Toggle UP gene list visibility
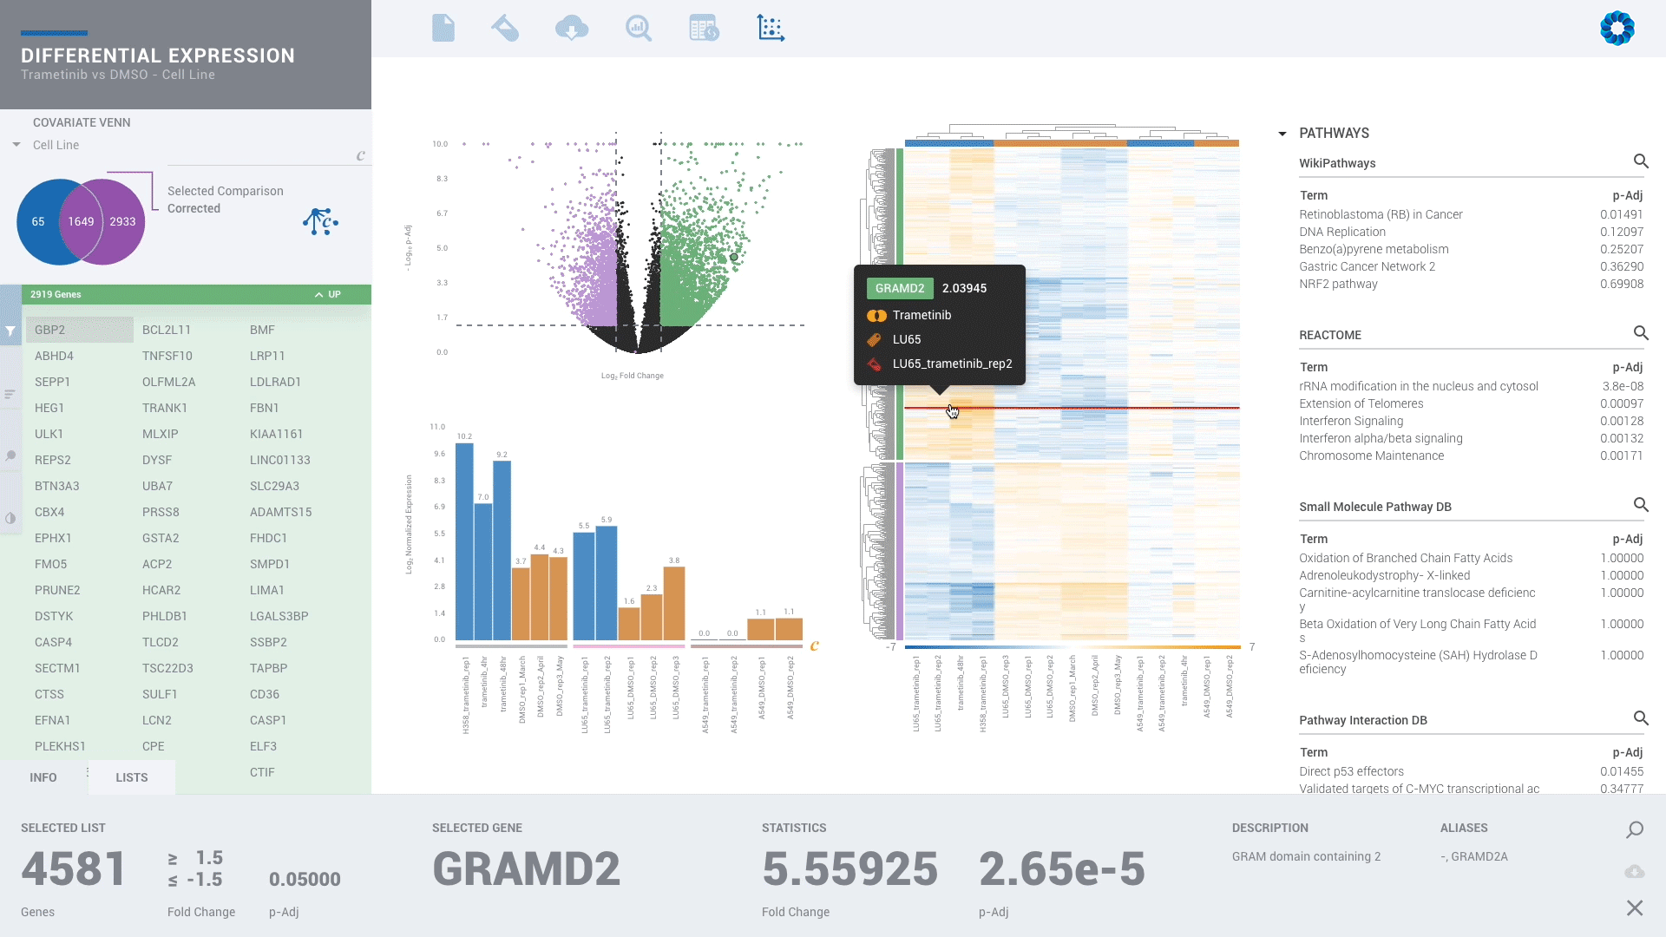 pos(317,294)
